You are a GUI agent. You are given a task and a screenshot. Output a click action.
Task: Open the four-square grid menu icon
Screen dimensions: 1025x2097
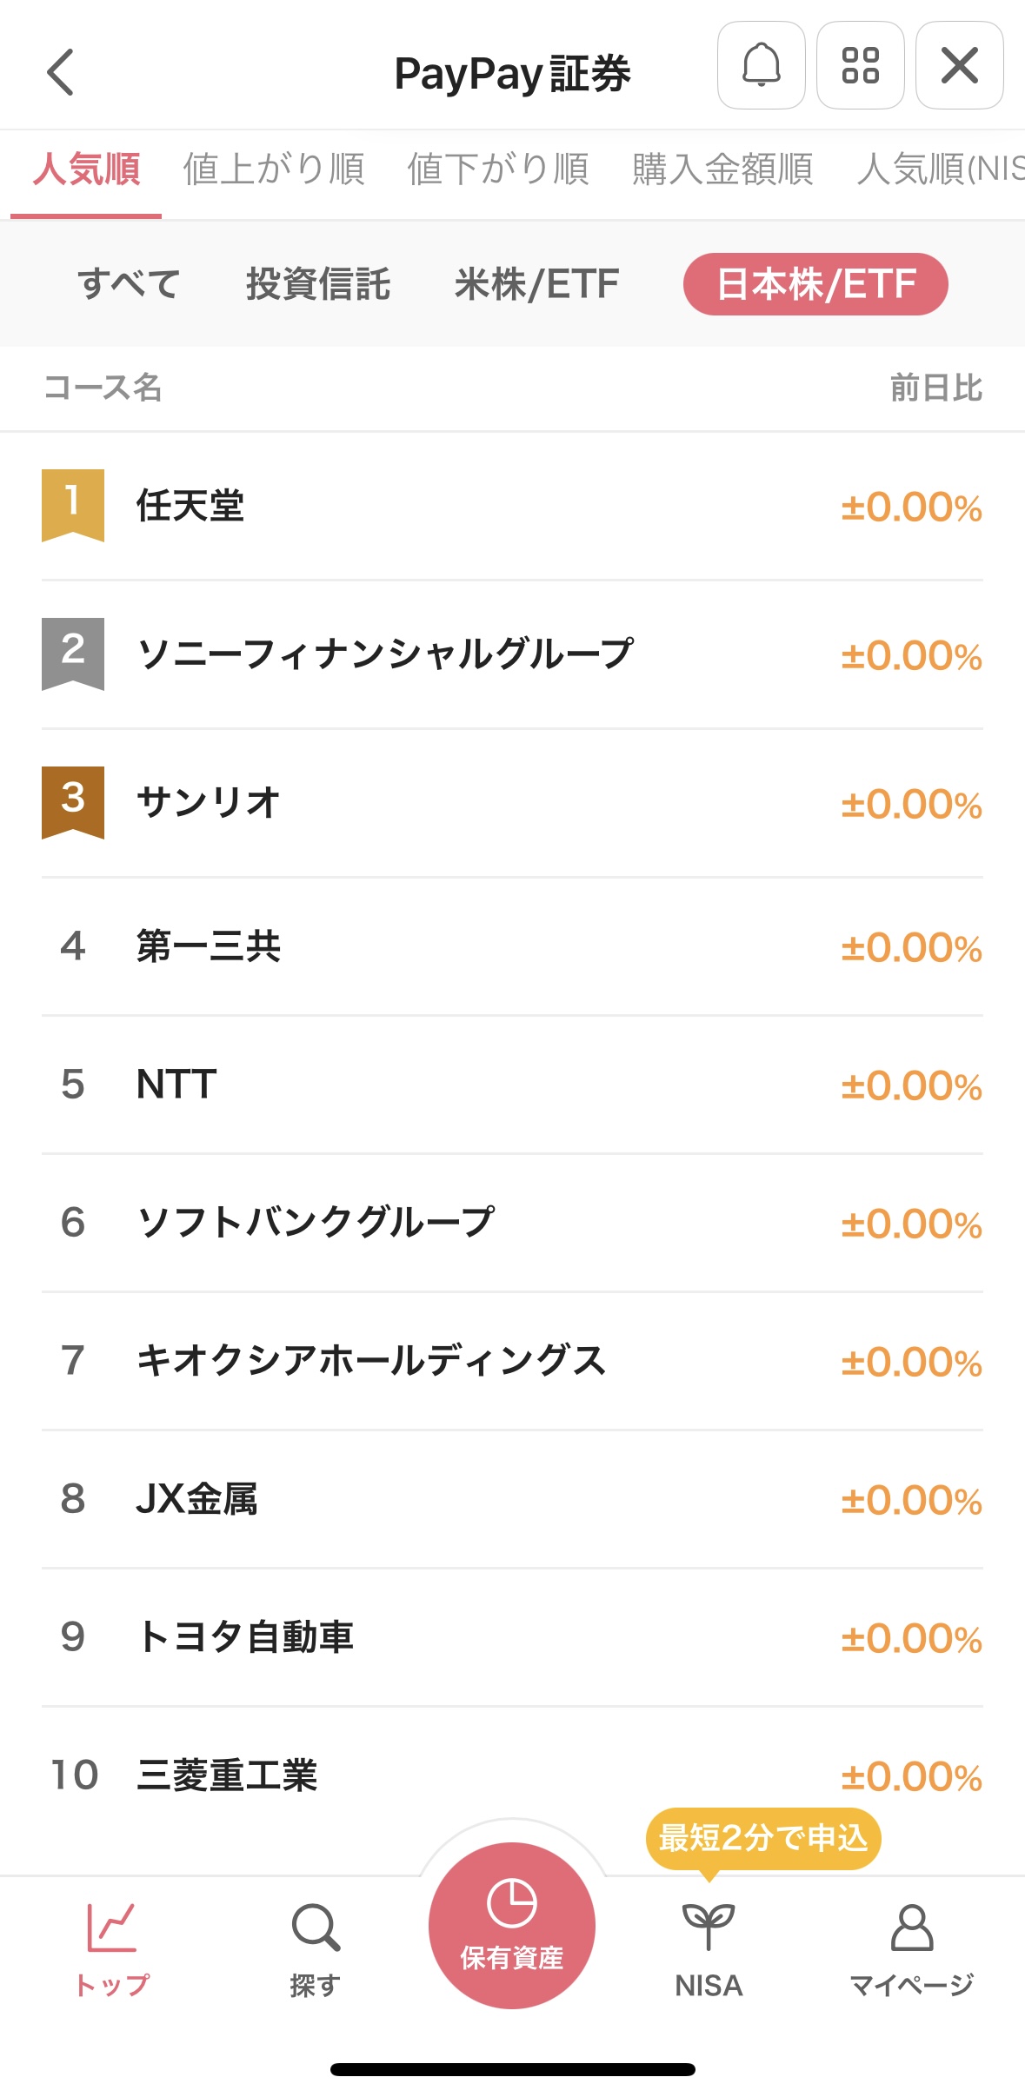coord(861,66)
